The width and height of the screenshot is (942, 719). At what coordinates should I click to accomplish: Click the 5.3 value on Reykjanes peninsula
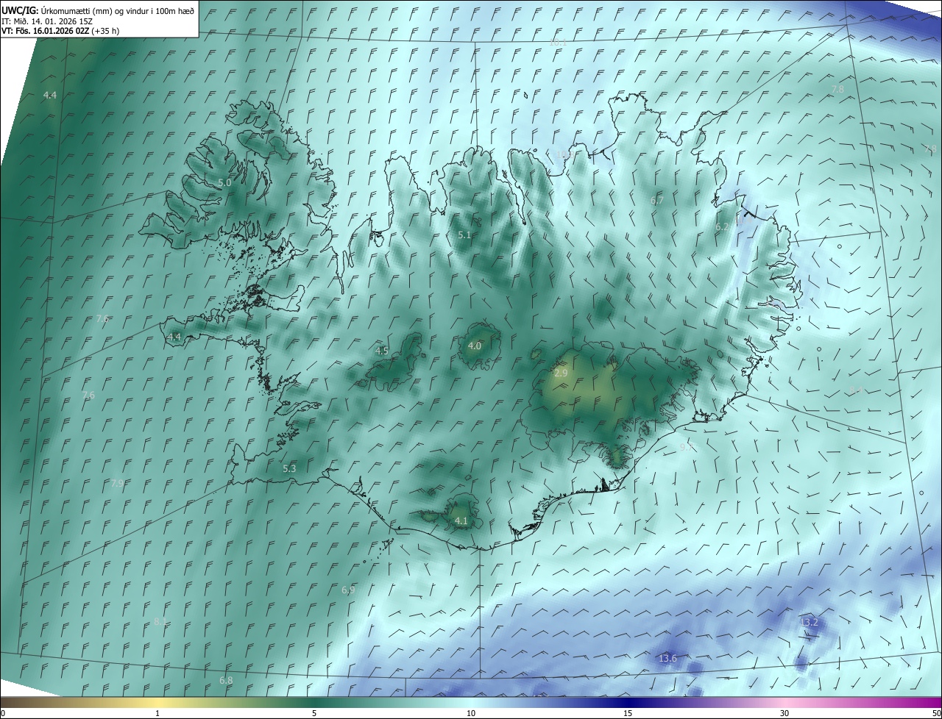tap(289, 468)
